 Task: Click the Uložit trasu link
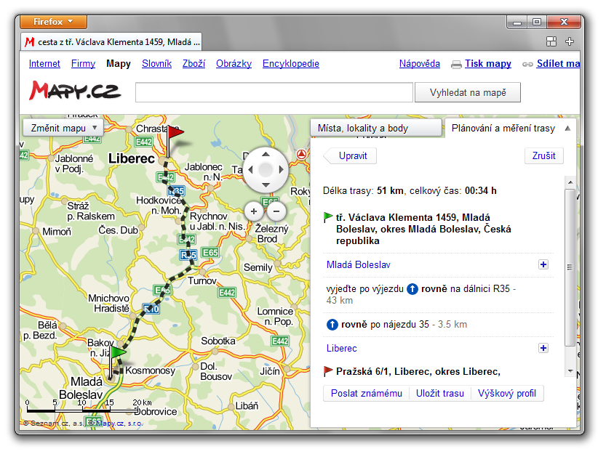(439, 394)
